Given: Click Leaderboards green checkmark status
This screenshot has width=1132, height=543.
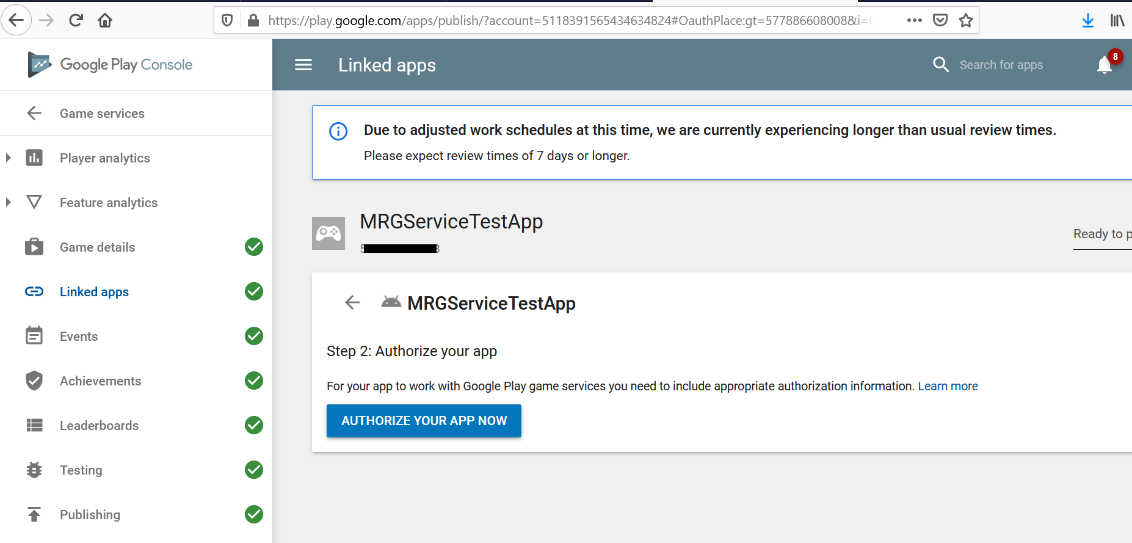Looking at the screenshot, I should click(x=254, y=425).
